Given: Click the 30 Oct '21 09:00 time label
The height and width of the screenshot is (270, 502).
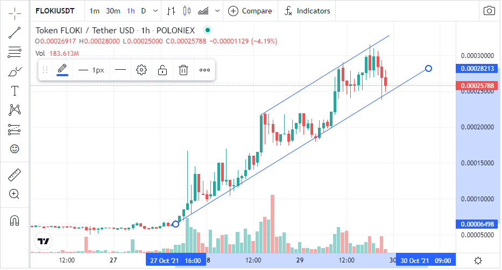Looking at the screenshot, I should point(426,261).
